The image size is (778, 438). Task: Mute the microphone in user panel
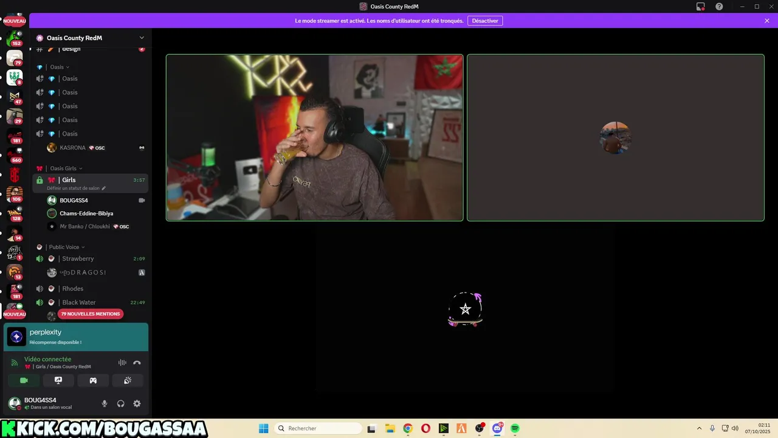[105, 403]
